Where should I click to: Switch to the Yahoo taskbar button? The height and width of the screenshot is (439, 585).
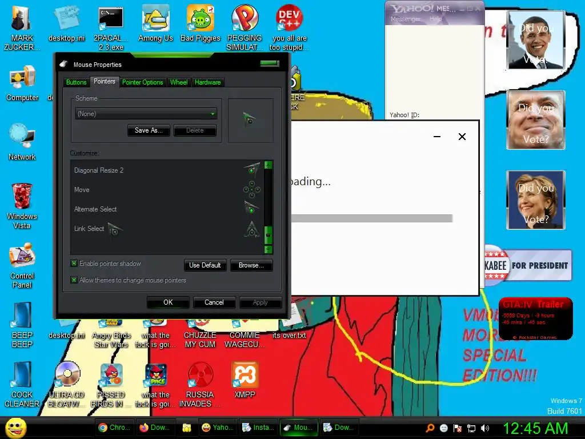(217, 428)
